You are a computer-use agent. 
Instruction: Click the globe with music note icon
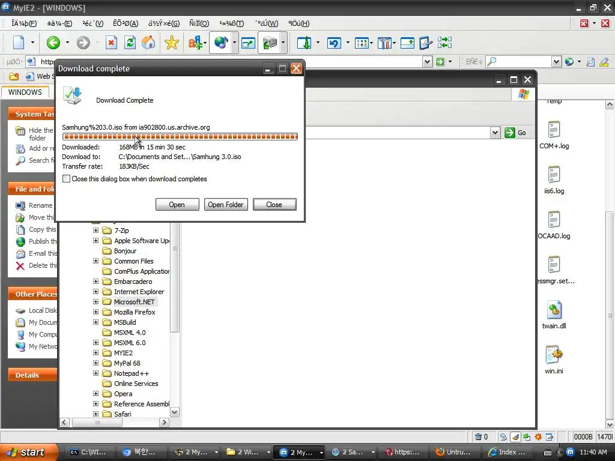tap(221, 43)
